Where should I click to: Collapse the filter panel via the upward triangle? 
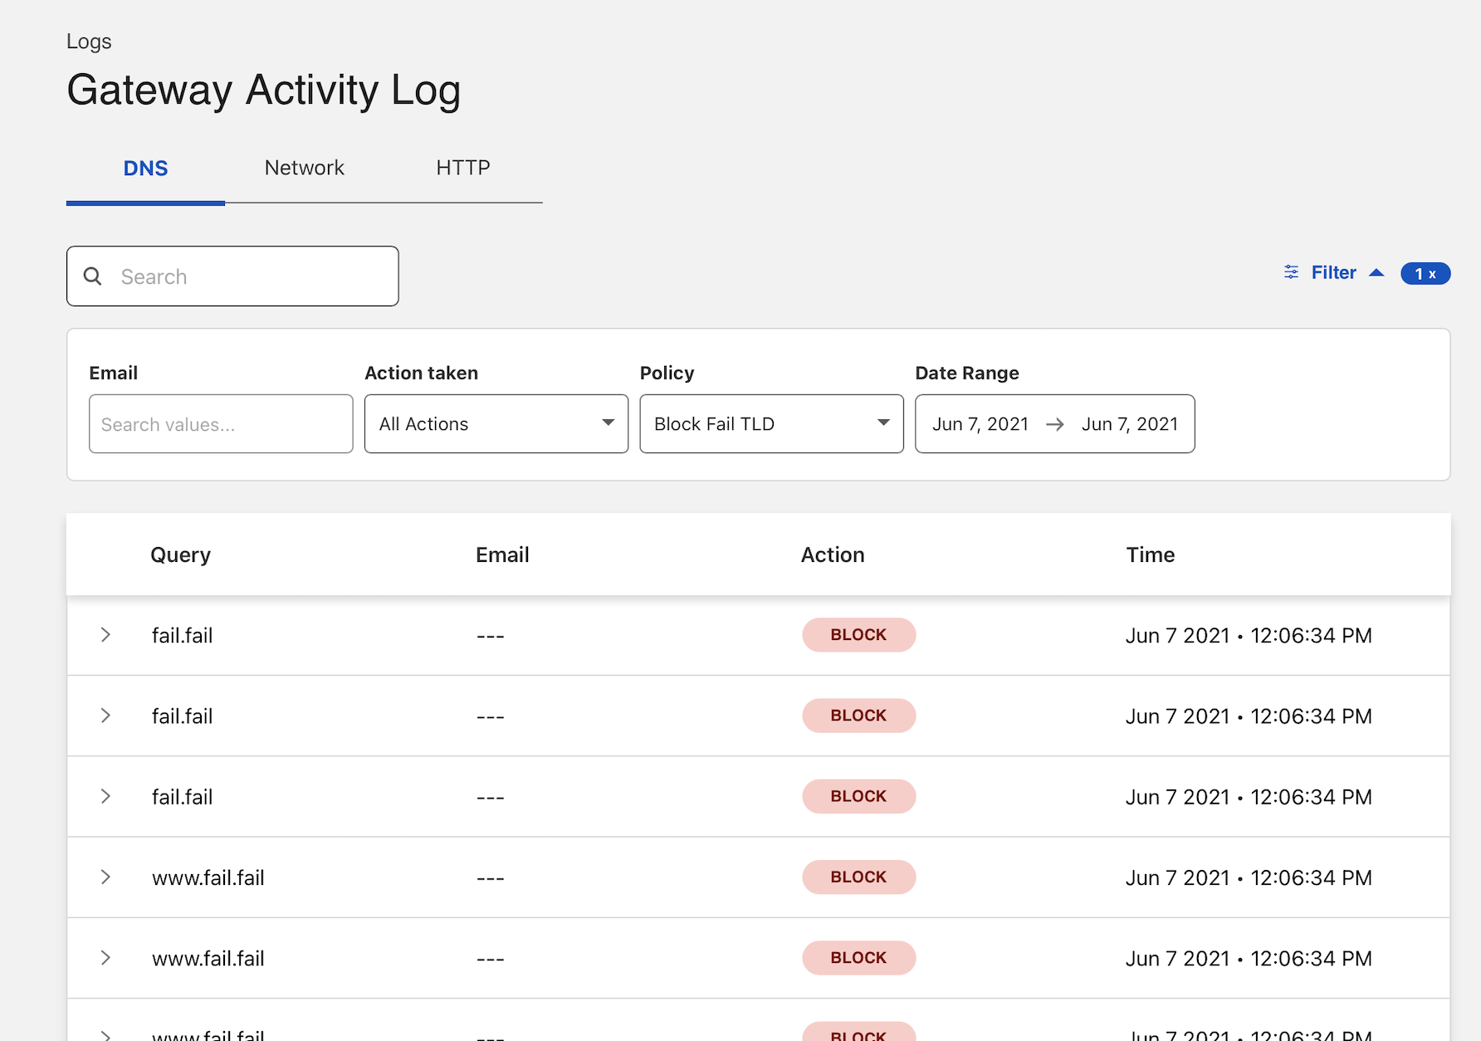(x=1377, y=271)
